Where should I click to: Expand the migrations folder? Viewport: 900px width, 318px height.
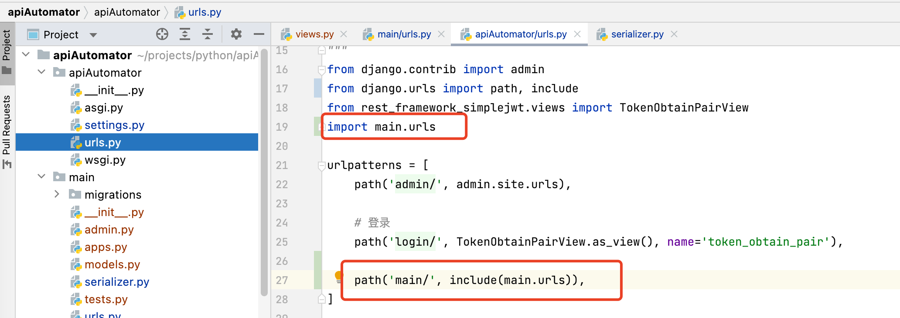57,194
